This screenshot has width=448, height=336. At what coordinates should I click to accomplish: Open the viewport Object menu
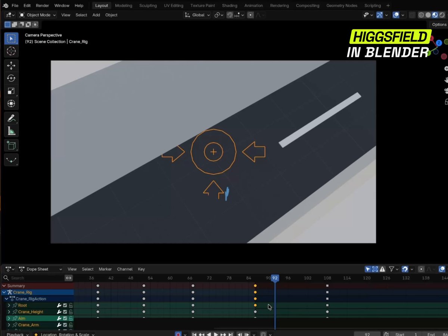[x=111, y=15]
